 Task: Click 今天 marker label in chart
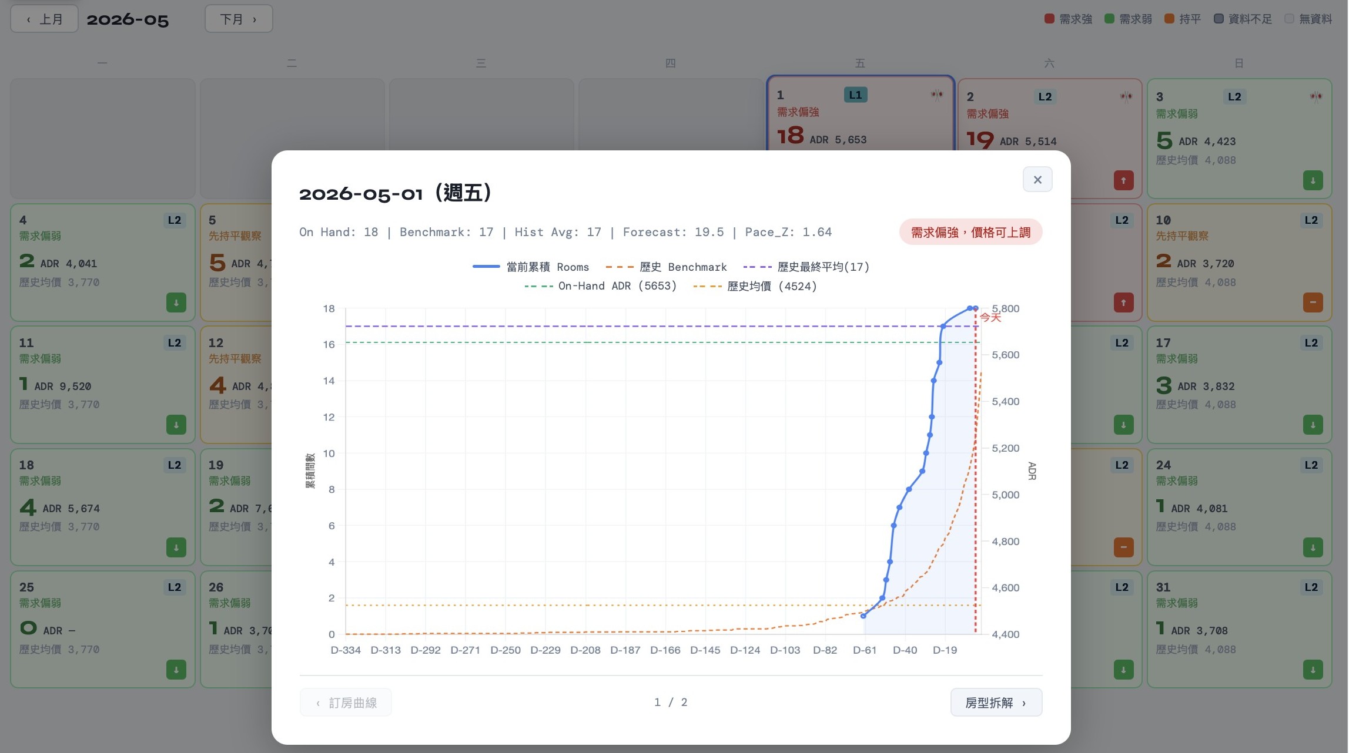click(990, 317)
